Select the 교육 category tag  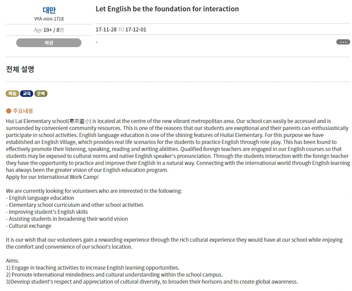tap(27, 93)
